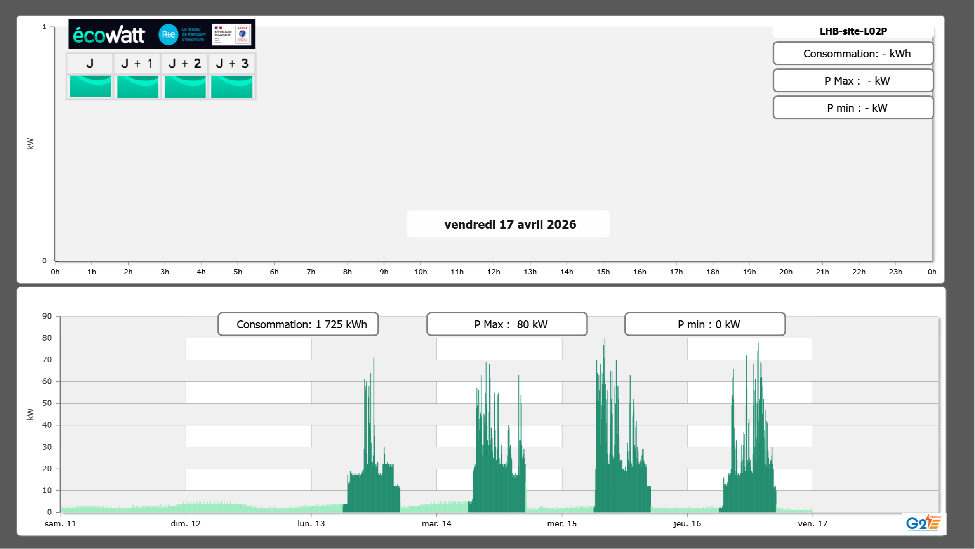Click the green signal under J + 1
The height and width of the screenshot is (549, 975).
click(137, 87)
